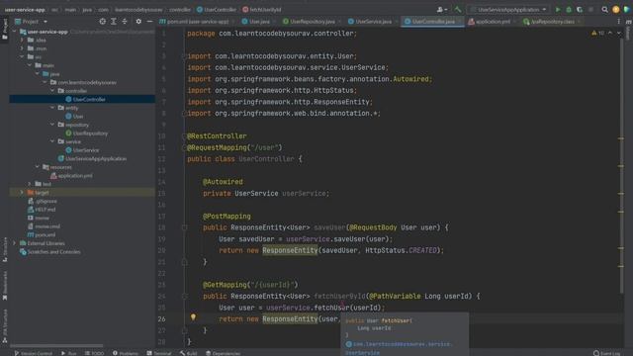Viewport: 633px width, 356px height.
Task: Run with coverage icon in toolbar
Action: pyautogui.click(x=580, y=9)
